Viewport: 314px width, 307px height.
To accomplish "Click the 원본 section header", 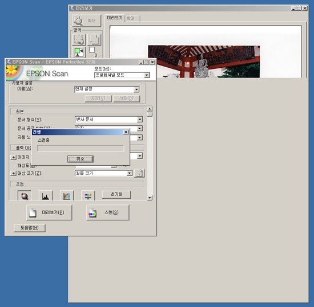I will click(x=77, y=112).
